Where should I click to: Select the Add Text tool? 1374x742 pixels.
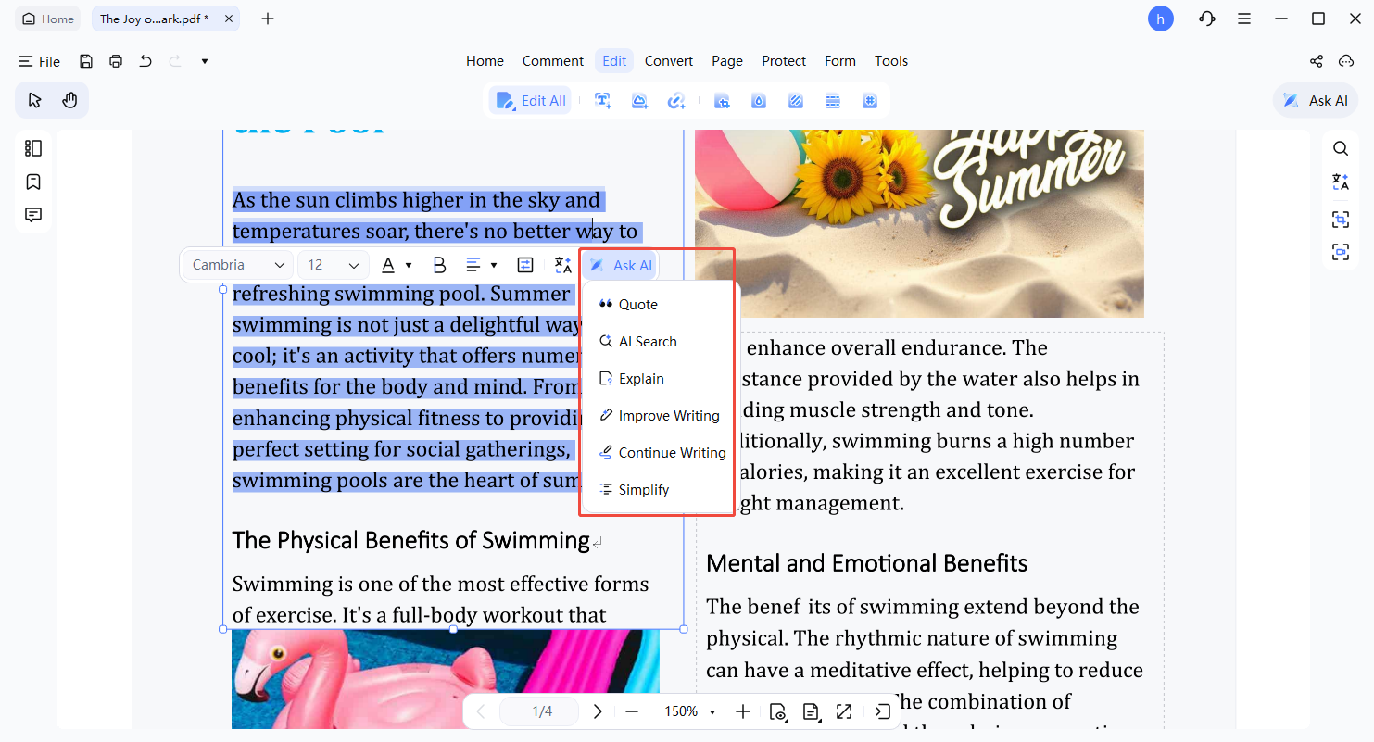(x=602, y=100)
